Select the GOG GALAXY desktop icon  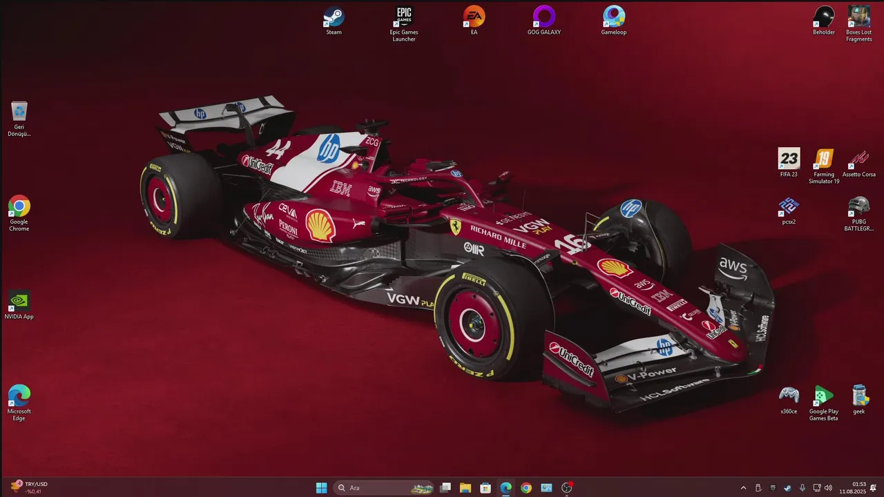click(x=544, y=20)
